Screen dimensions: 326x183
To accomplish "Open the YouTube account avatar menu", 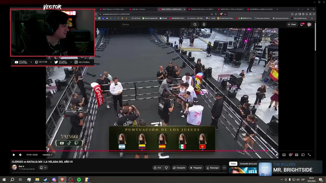I will (309, 24).
